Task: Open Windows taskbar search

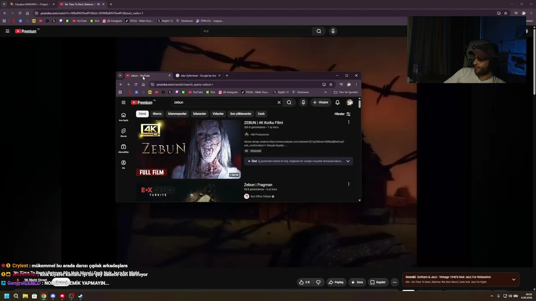Action: (x=16, y=296)
